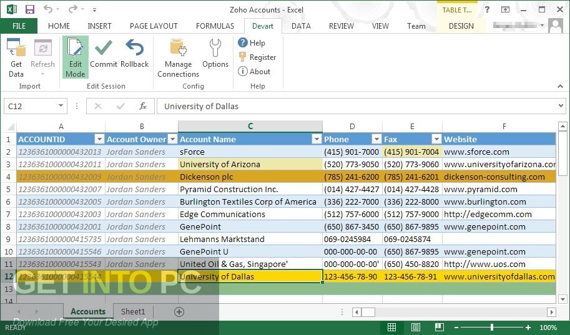Click the Undo arrow icon
Image resolution: width=570 pixels, height=335 pixels.
(x=48, y=9)
